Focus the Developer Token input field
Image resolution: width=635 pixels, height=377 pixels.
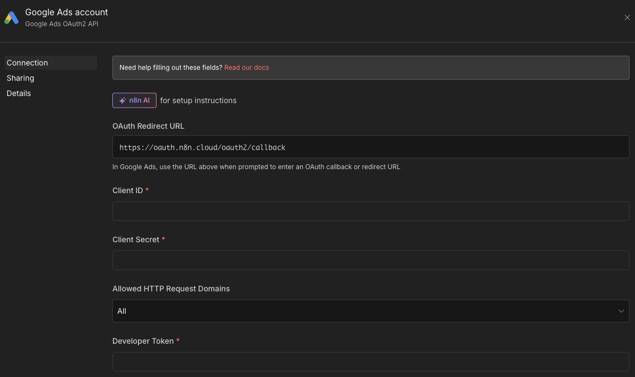[x=370, y=362]
